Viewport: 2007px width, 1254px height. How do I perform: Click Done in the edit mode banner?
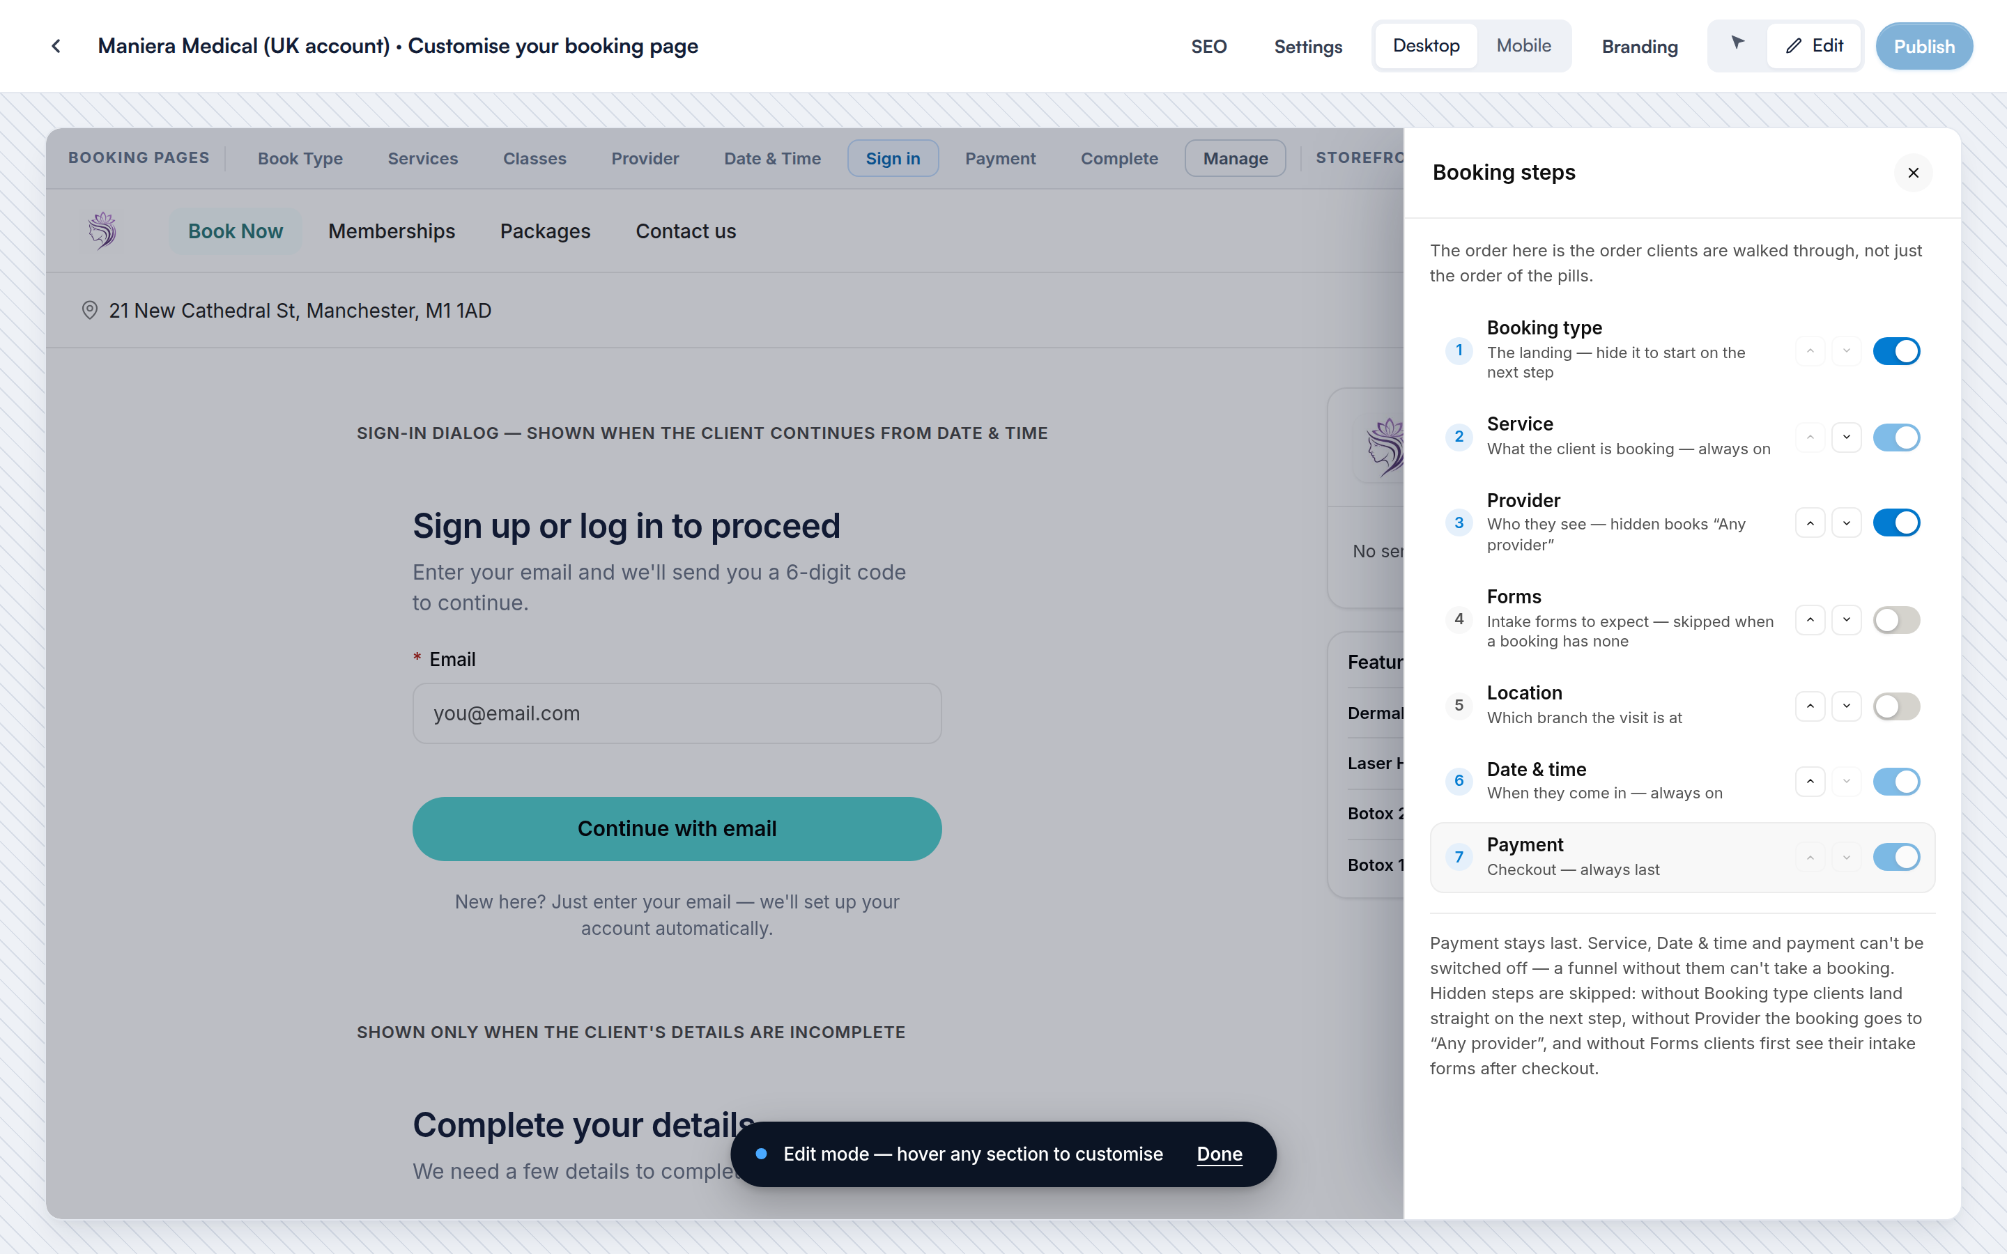(1219, 1154)
